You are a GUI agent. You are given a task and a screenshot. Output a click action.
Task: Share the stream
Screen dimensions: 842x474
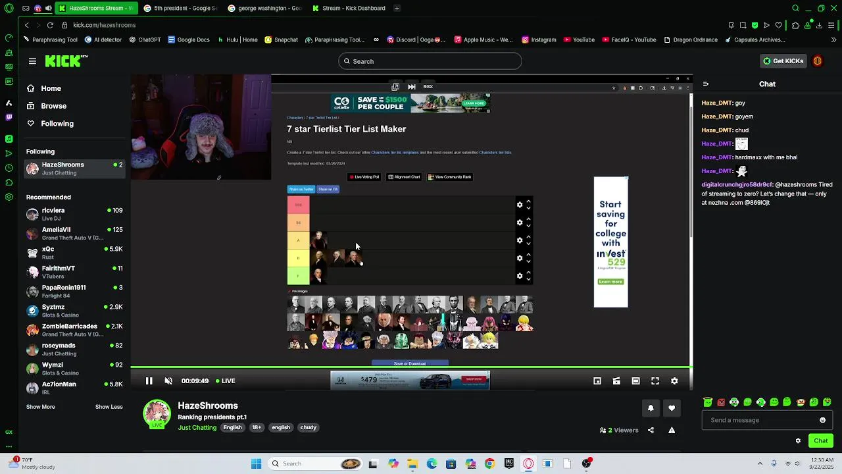[x=651, y=430]
